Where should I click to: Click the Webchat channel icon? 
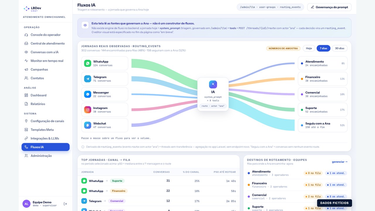(x=88, y=125)
